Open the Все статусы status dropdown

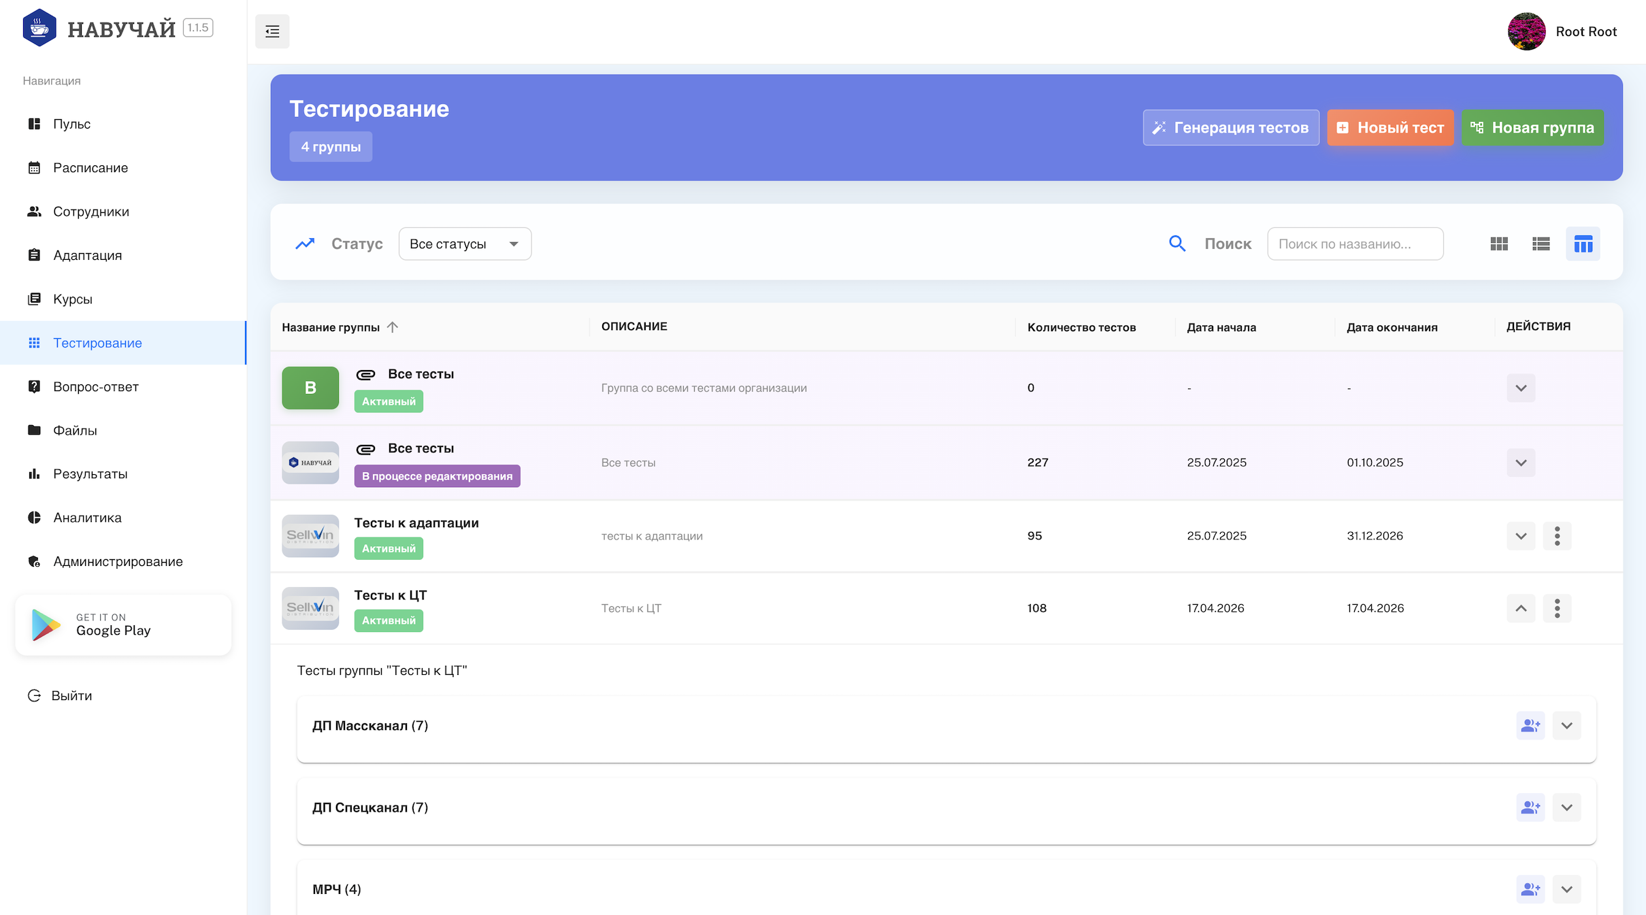[465, 244]
